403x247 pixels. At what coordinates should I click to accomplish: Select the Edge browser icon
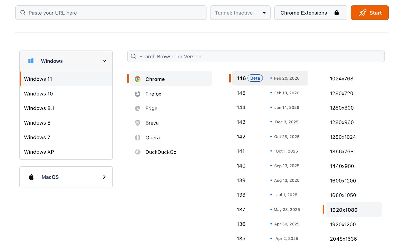[138, 108]
